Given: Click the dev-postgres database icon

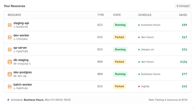Looking at the screenshot, I should [10, 74].
